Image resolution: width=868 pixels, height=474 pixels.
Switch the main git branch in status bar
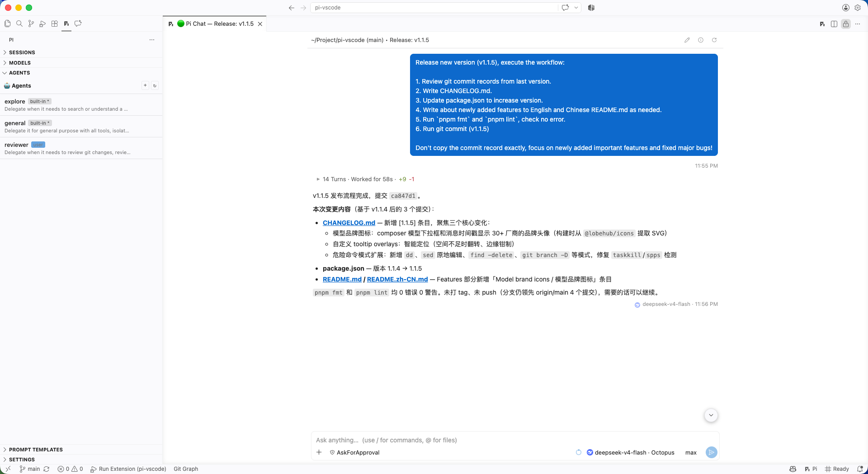pos(30,469)
